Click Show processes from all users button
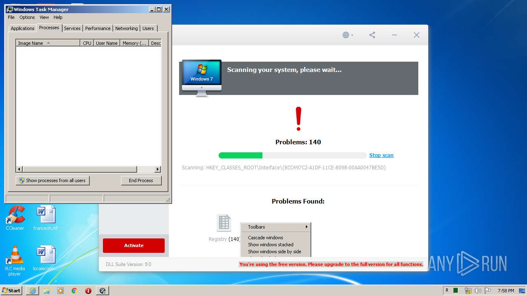Screen dimensions: 527x296 (53, 180)
